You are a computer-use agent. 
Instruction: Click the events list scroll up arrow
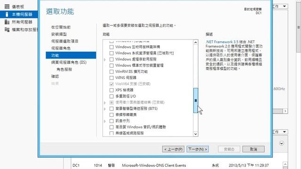(x=285, y=164)
